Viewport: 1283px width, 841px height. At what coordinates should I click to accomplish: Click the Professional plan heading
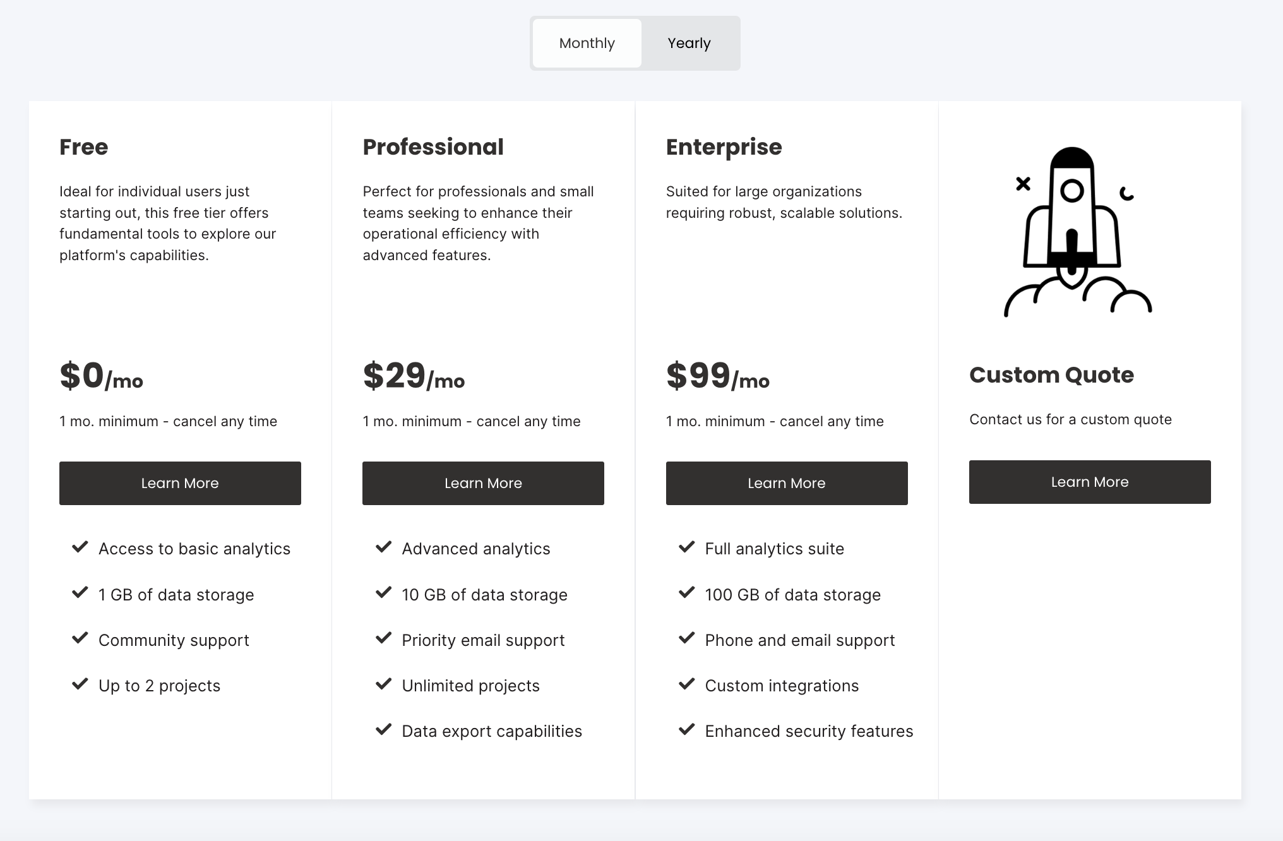click(x=433, y=147)
